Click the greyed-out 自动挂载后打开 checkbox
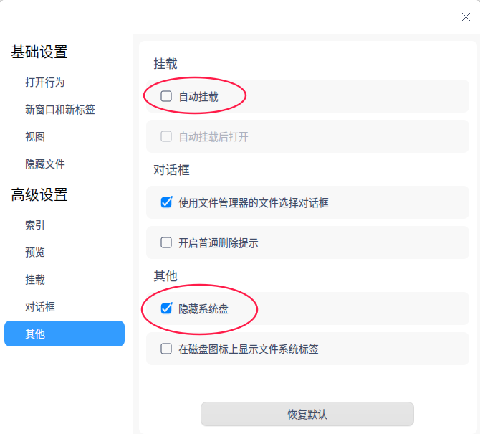The width and height of the screenshot is (480, 434). [x=166, y=136]
